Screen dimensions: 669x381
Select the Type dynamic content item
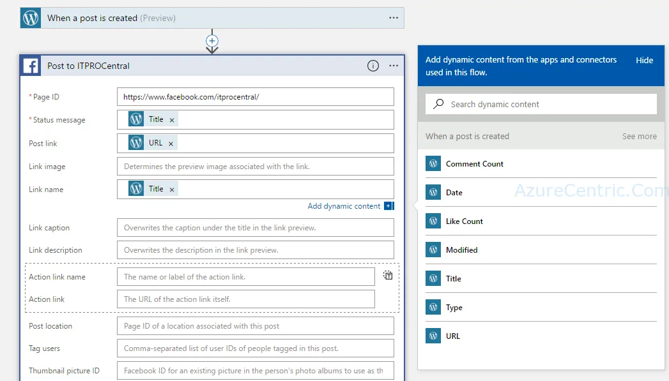541,307
